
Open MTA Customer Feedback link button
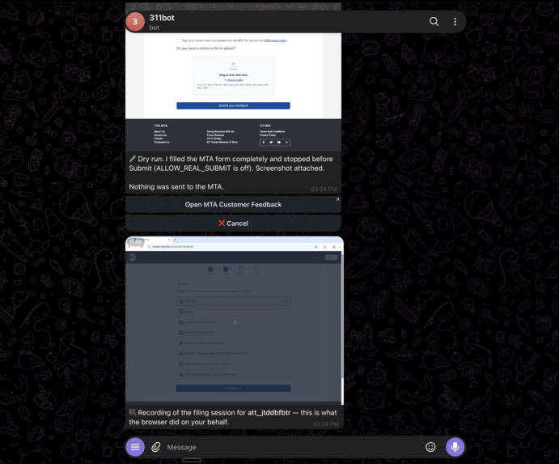pos(233,205)
